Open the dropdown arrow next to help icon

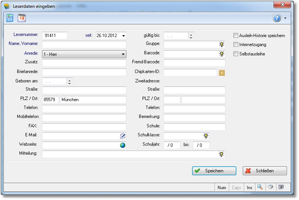(x=285, y=18)
